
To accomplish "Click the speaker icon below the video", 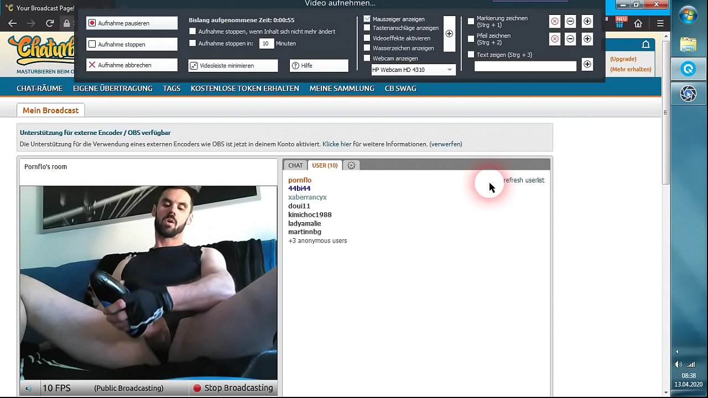I will click(x=29, y=388).
